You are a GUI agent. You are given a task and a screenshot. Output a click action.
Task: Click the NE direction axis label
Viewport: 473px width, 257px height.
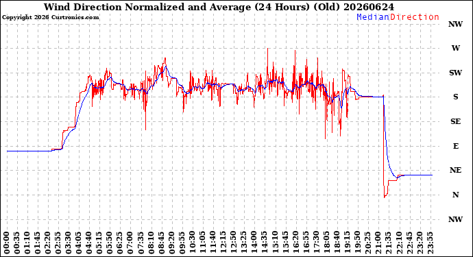455,171
